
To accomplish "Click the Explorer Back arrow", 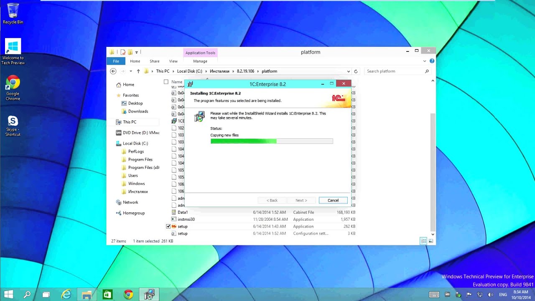I will click(x=113, y=71).
